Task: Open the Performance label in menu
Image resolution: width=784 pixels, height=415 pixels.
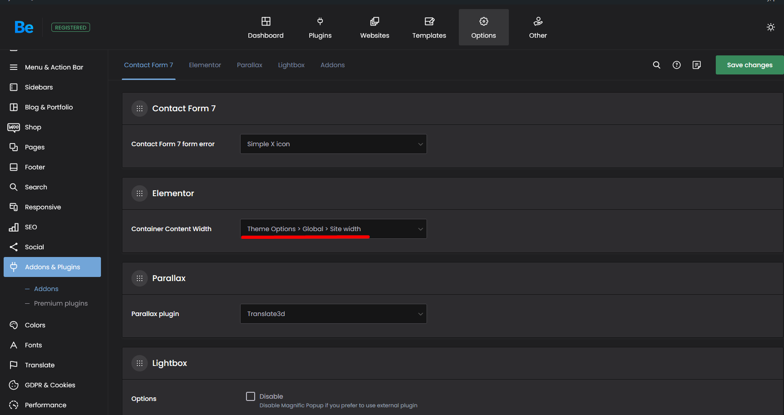Action: (45, 405)
